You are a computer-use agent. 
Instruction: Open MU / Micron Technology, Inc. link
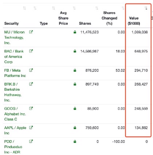(14, 37)
